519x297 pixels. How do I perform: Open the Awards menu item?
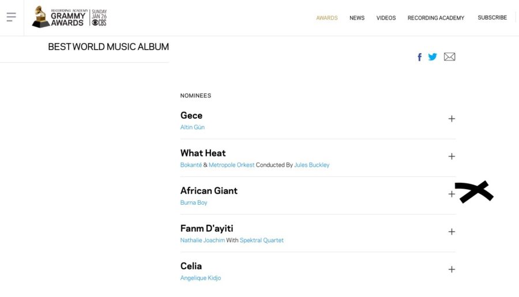click(x=327, y=18)
